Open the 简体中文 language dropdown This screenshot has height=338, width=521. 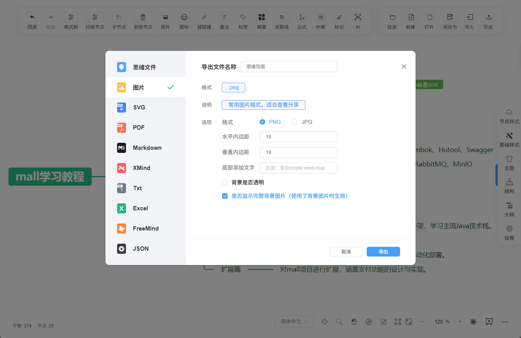[293, 321]
